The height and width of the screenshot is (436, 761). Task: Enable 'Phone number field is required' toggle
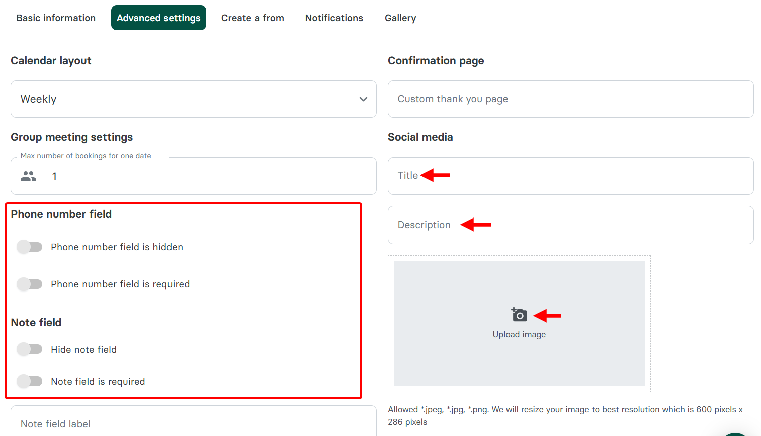[30, 284]
